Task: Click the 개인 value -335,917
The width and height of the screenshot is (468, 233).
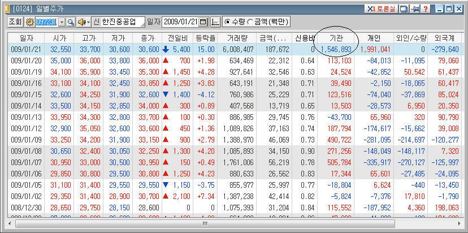Action: click(377, 162)
